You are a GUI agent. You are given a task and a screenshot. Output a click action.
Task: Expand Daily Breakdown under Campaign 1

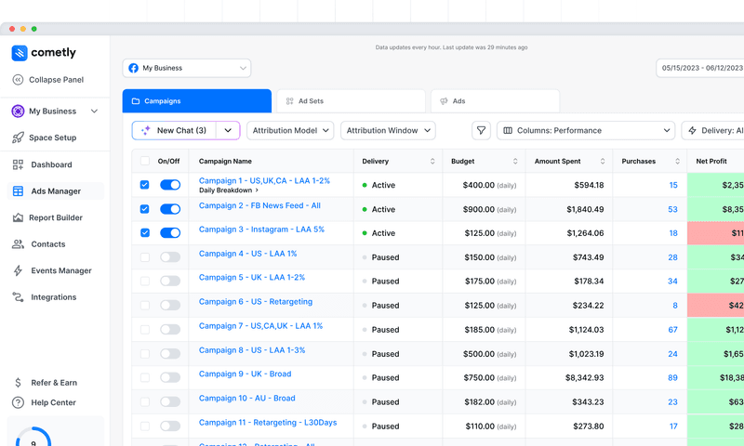tap(229, 190)
